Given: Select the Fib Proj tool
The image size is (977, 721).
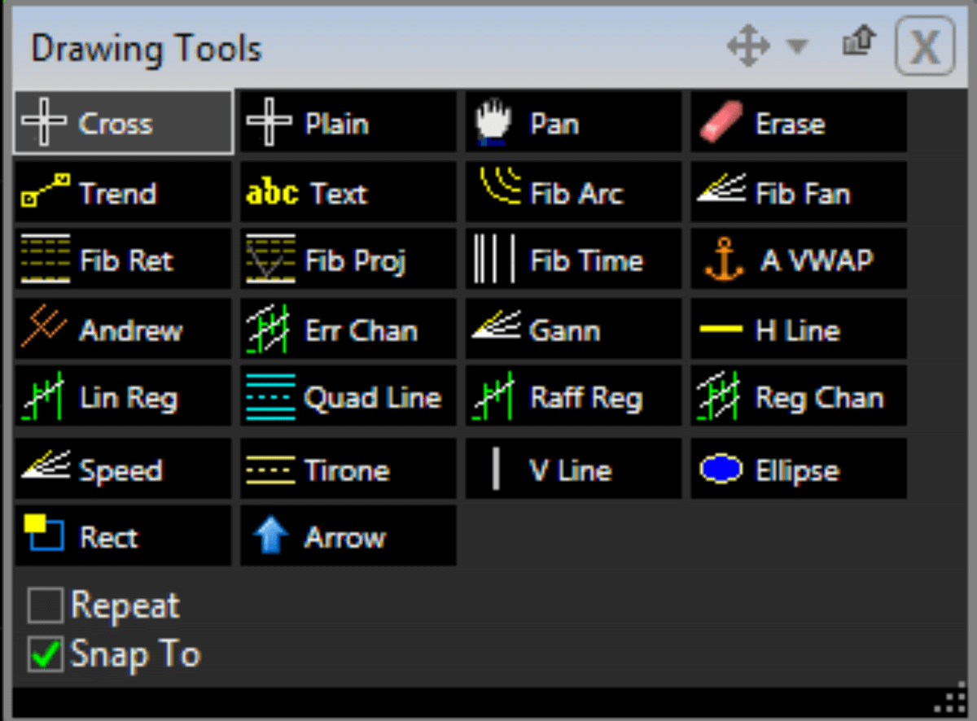Looking at the screenshot, I should coord(348,260).
